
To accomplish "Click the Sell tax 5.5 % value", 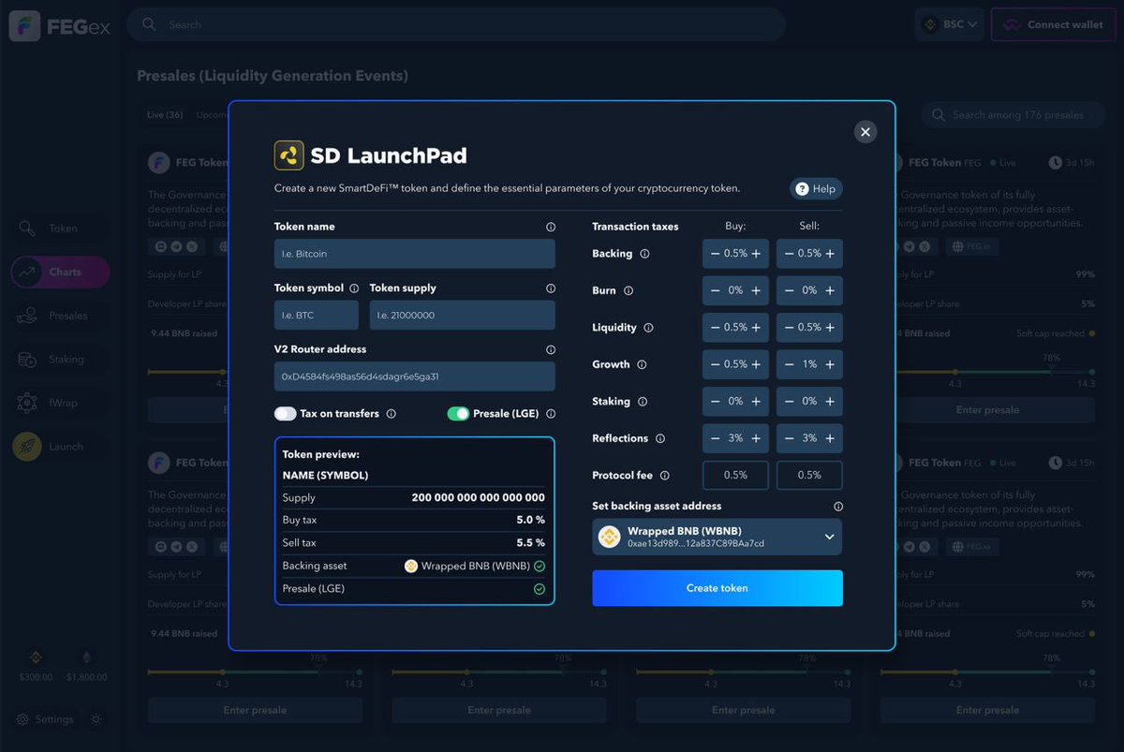I will (530, 543).
